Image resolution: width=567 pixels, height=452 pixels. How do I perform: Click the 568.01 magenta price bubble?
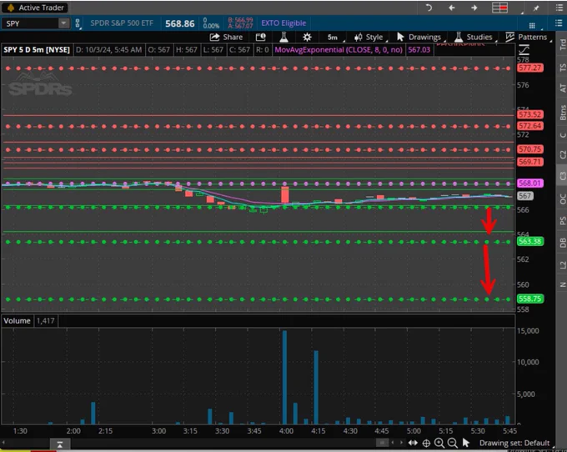coord(530,183)
